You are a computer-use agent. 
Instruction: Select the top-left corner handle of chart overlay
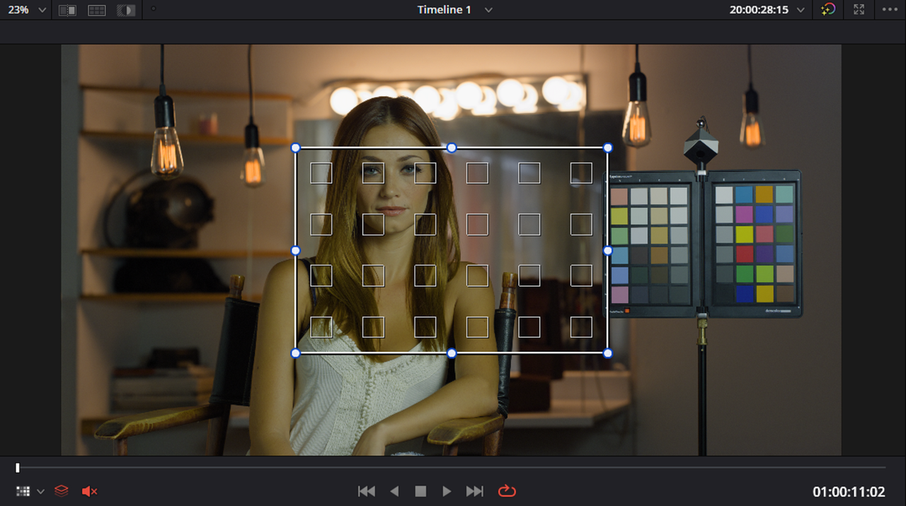click(x=296, y=148)
